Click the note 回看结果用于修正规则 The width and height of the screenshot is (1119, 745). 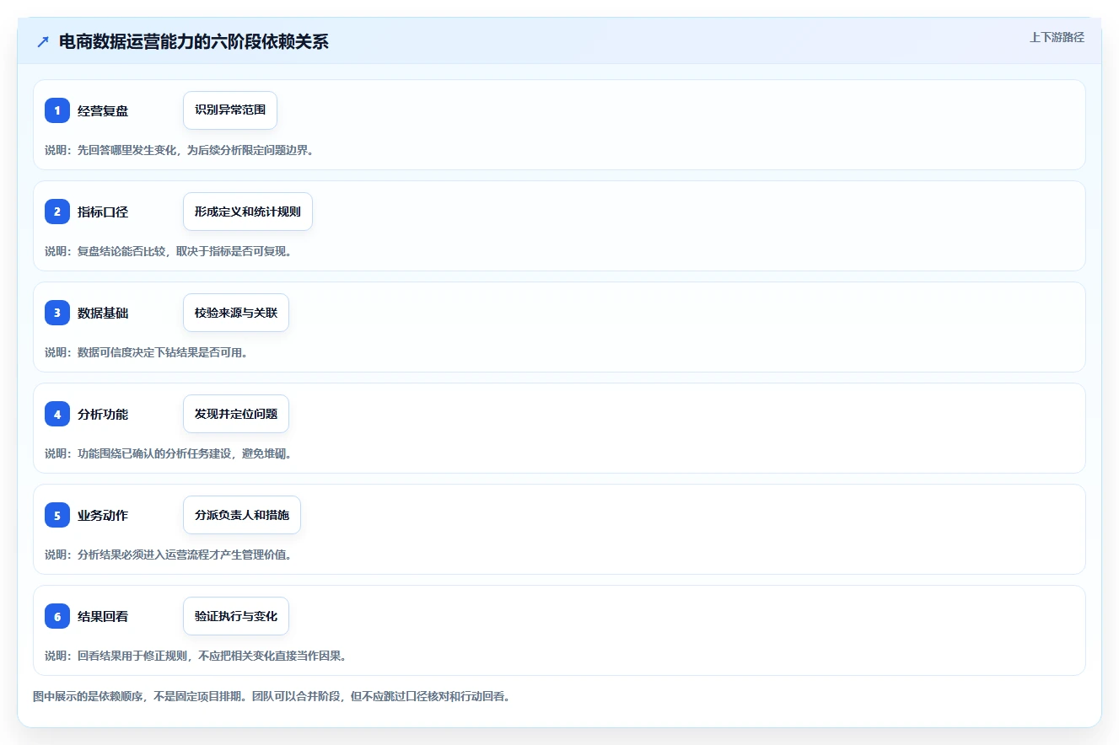click(196, 656)
